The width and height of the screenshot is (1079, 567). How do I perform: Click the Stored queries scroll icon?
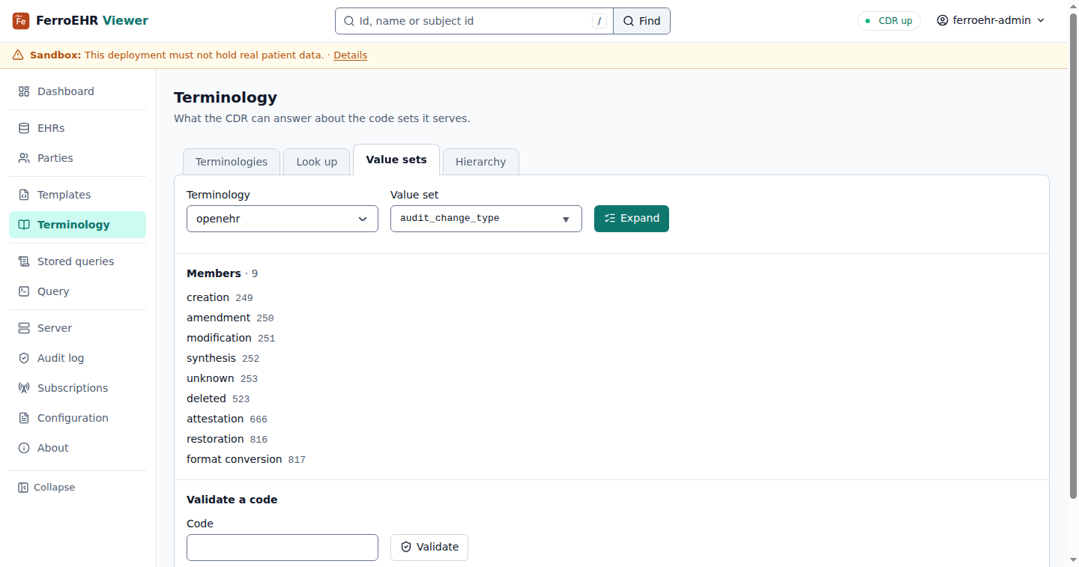tap(24, 261)
